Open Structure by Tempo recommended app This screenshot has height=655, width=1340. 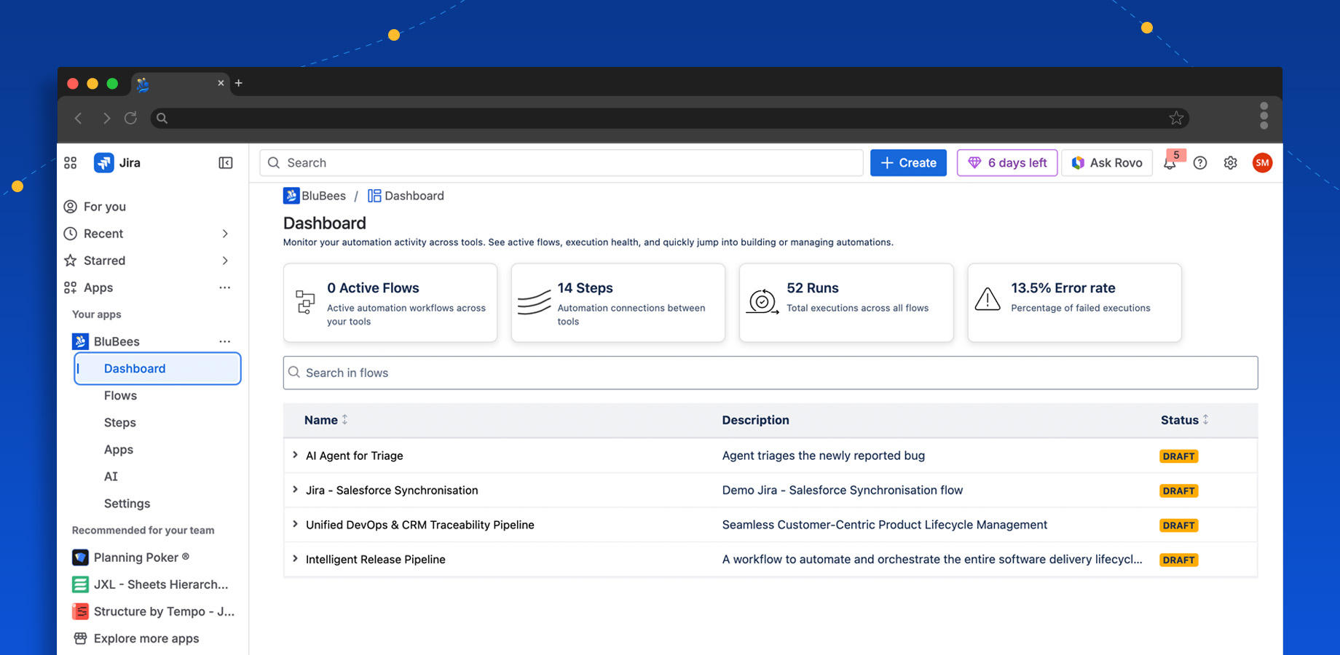pos(164,611)
